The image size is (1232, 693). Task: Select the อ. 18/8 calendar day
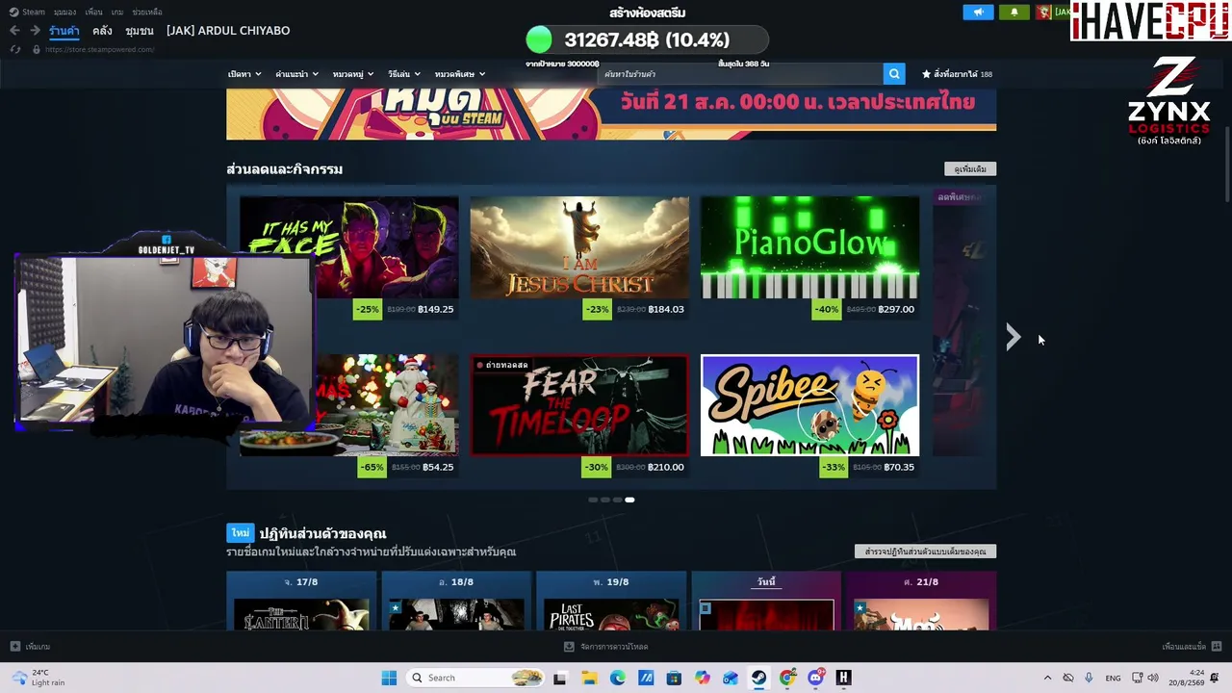coord(456,581)
